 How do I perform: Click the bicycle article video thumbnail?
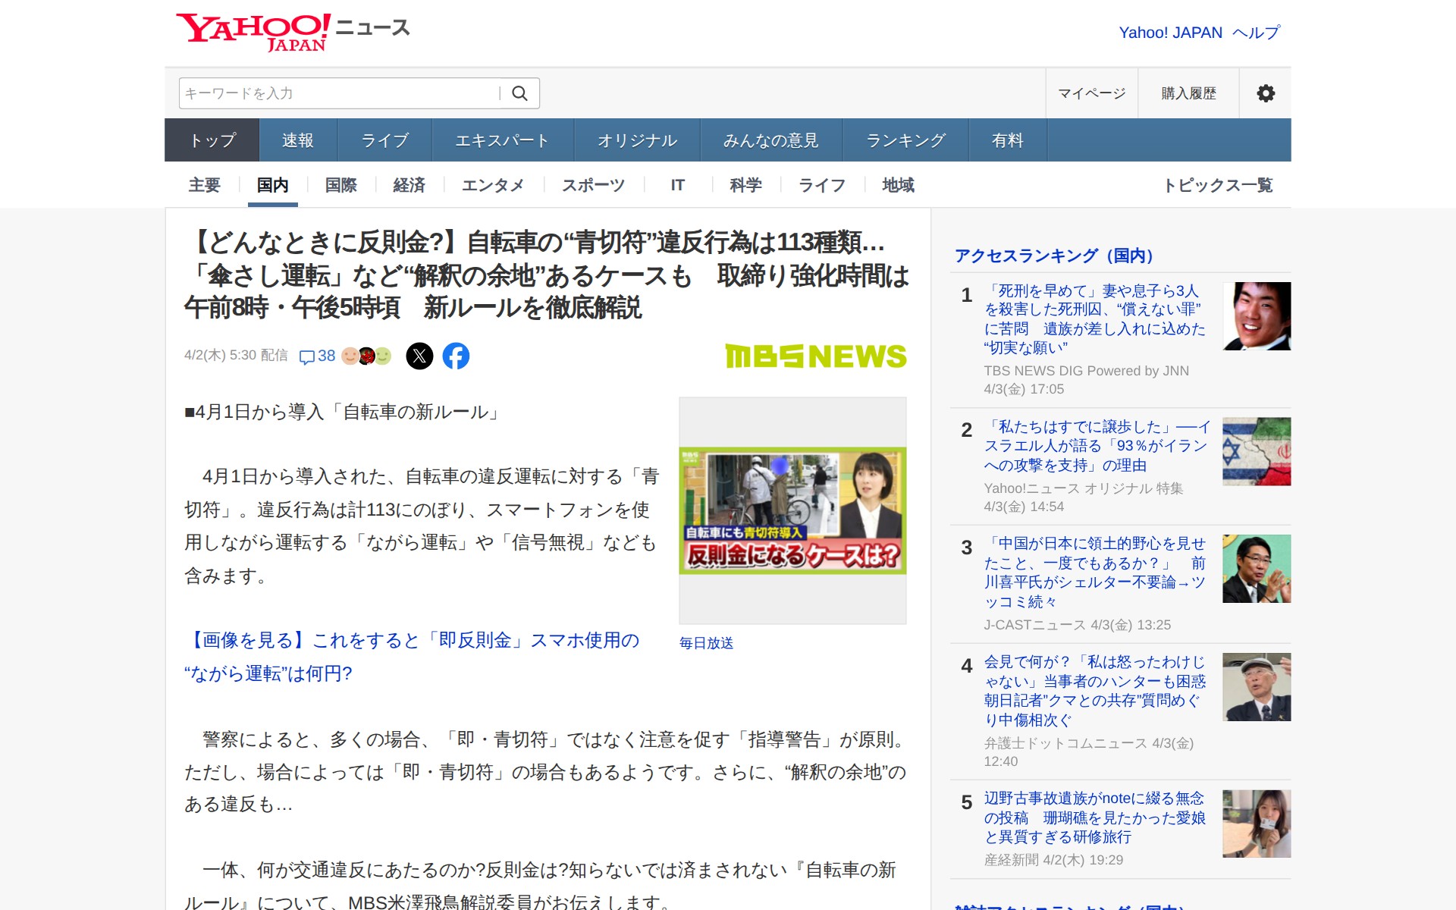[x=792, y=510]
